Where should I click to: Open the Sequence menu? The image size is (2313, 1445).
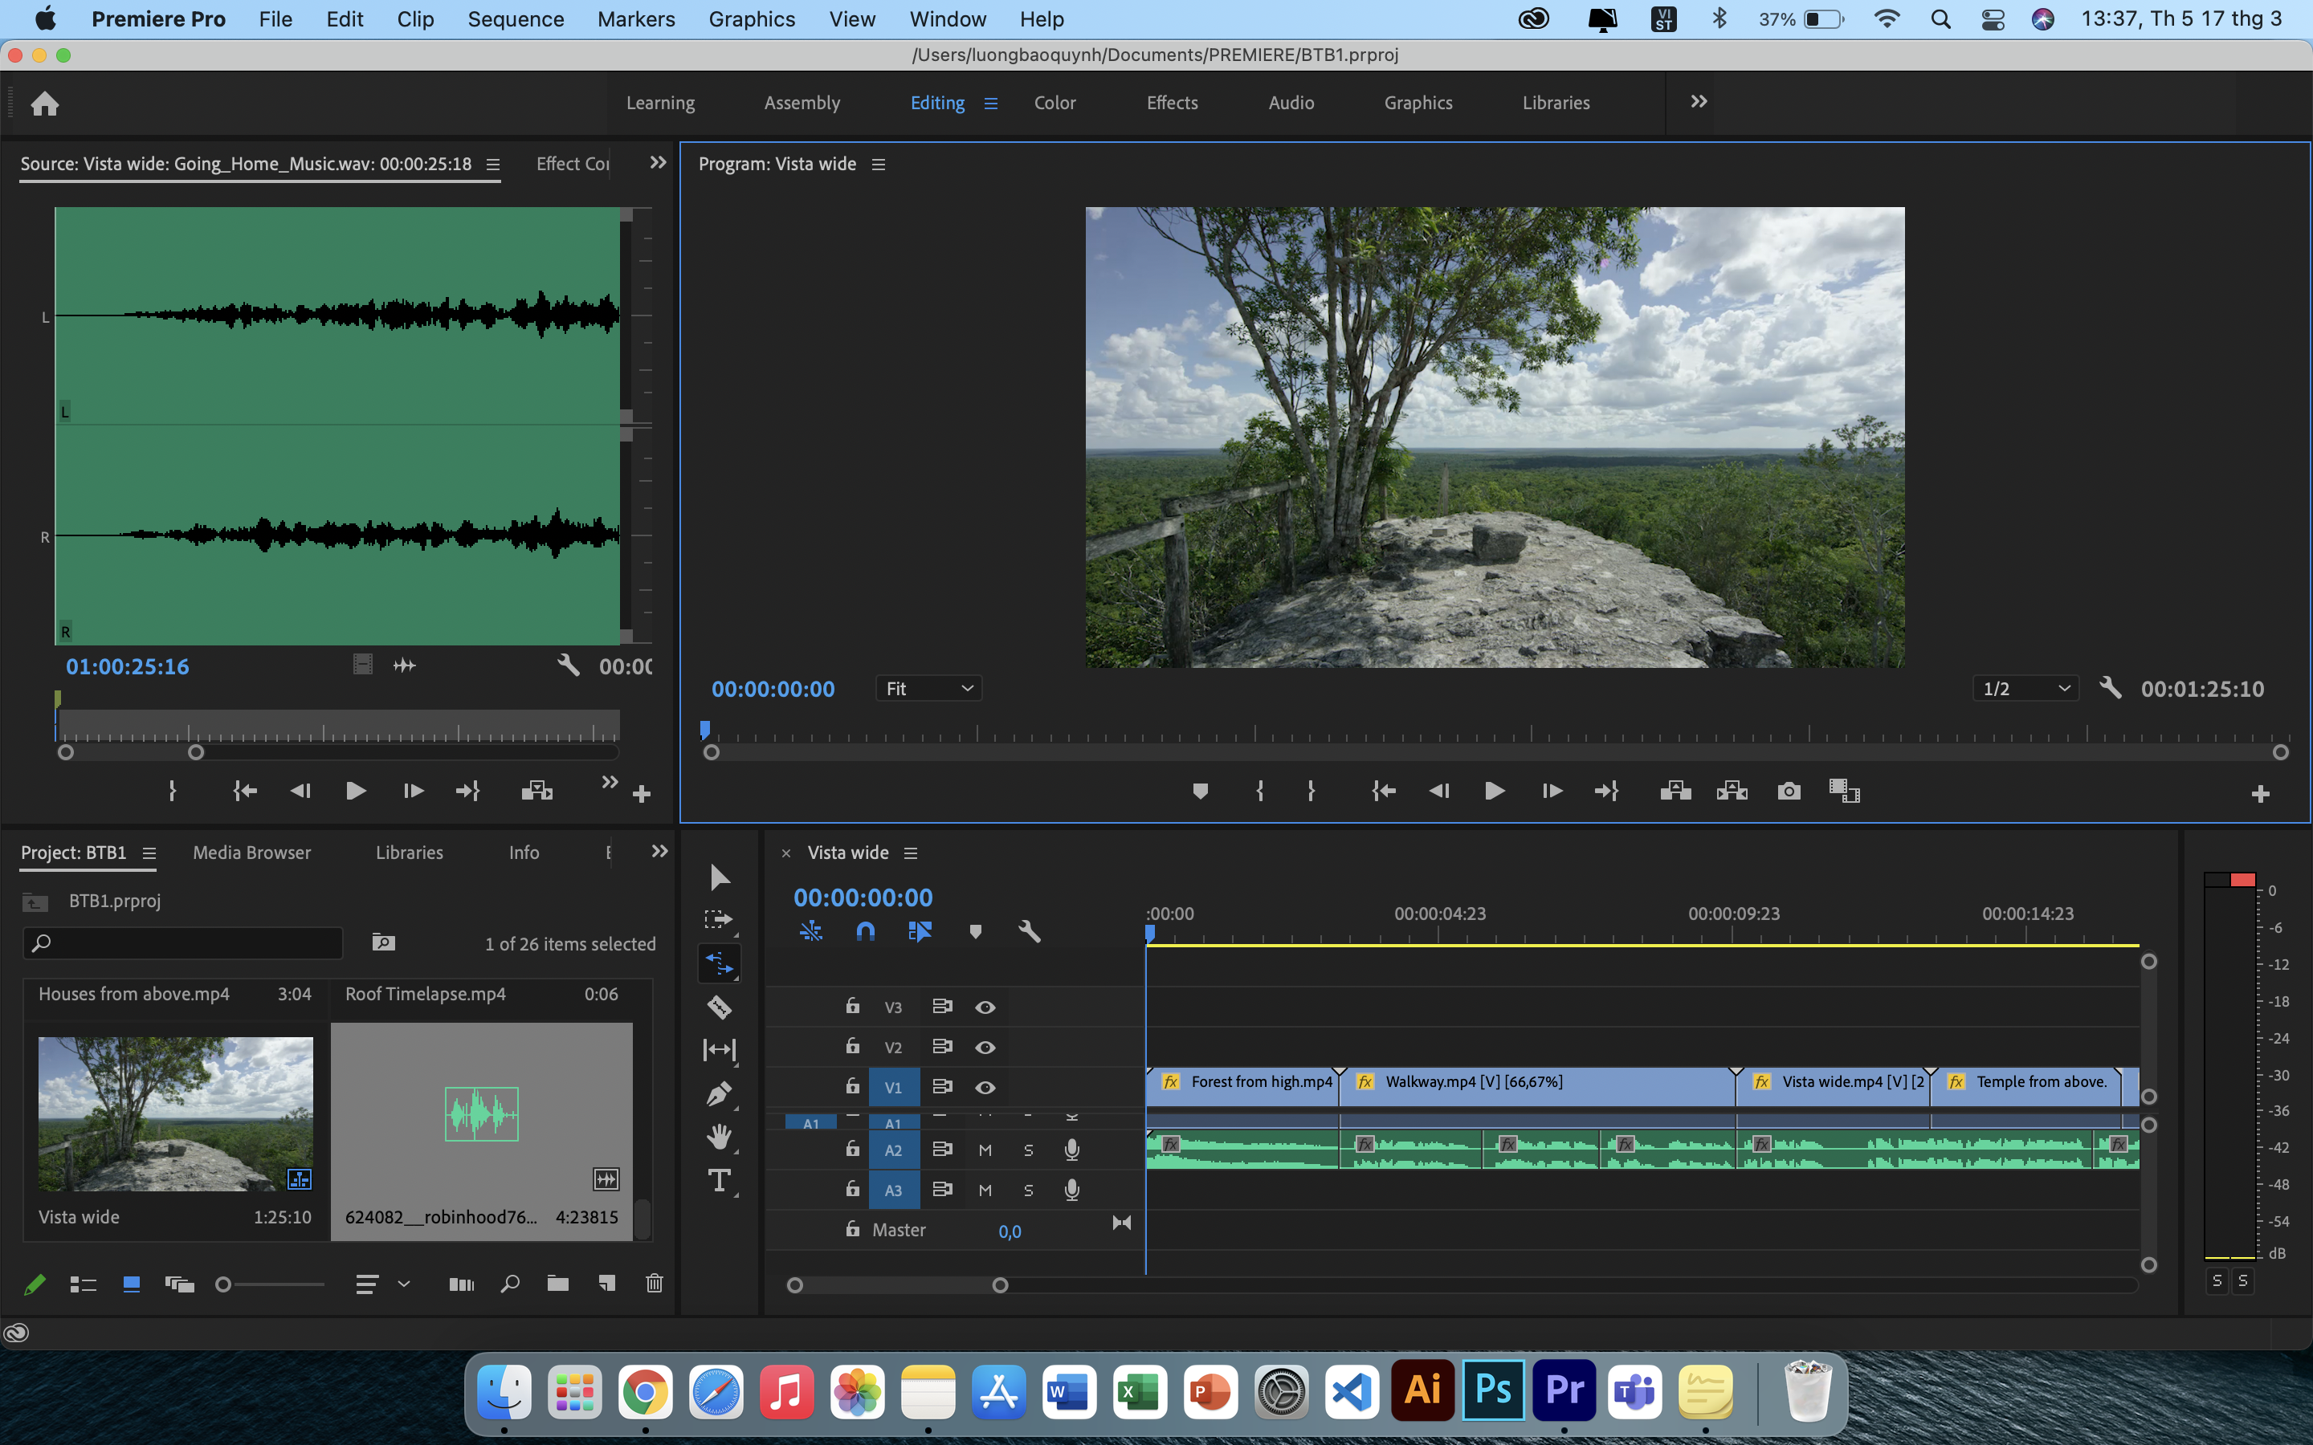point(515,19)
